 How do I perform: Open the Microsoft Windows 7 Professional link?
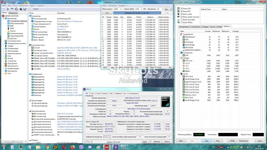pyautogui.click(x=69, y=21)
